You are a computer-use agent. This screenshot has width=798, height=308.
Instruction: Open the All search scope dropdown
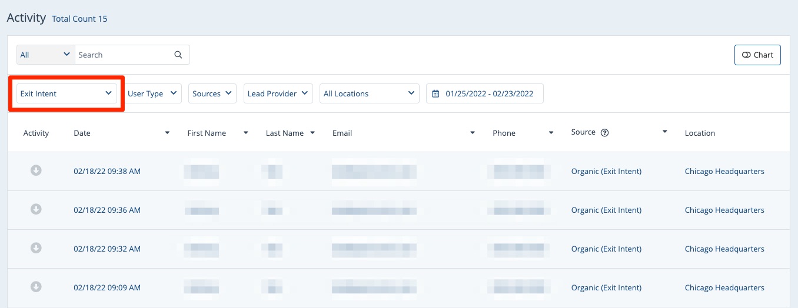(45, 55)
